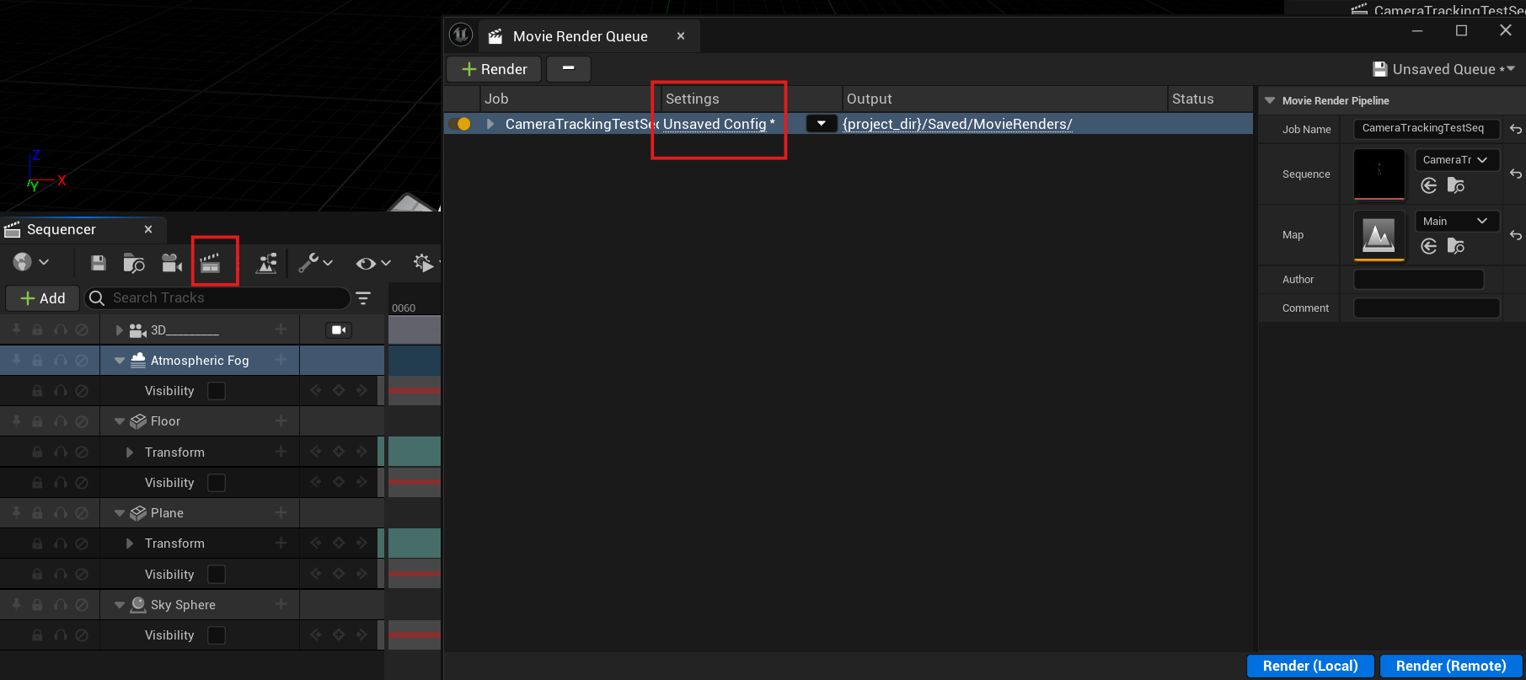This screenshot has height=680, width=1526.
Task: Open the config preset dropdown arrow
Action: pos(822,123)
